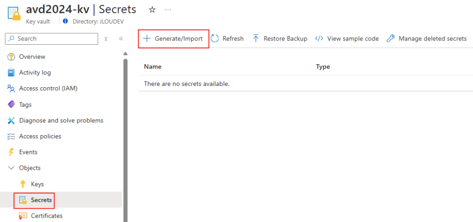Click the purple Tags icon

11,104
